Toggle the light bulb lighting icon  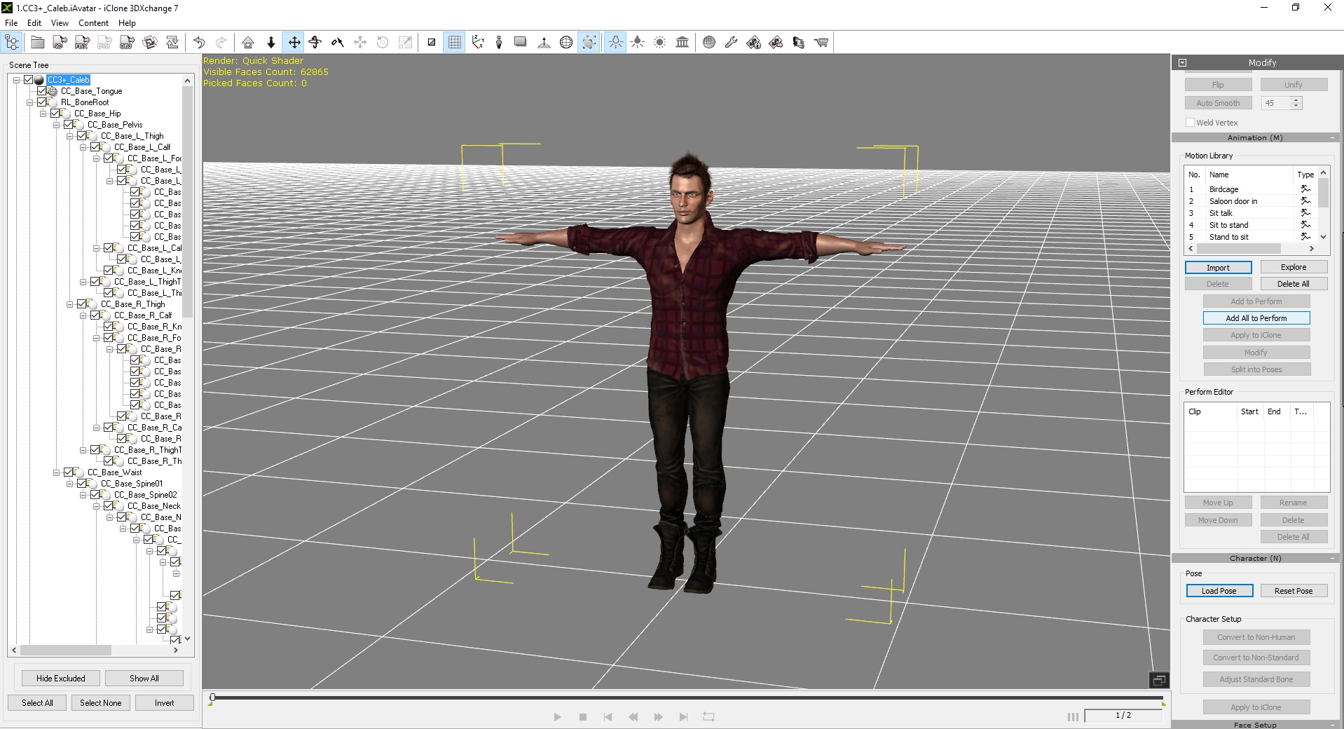click(615, 43)
